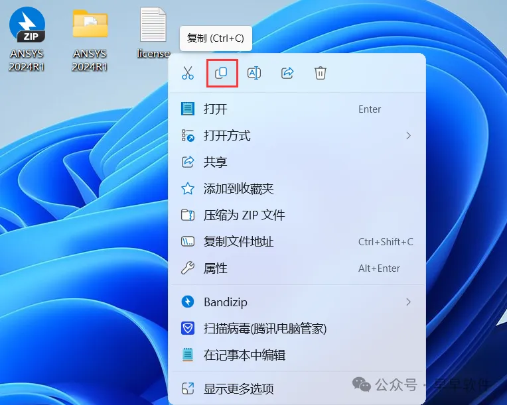The image size is (507, 405).
Task: Click the Alt+Enter shortcut text
Action: click(x=379, y=268)
